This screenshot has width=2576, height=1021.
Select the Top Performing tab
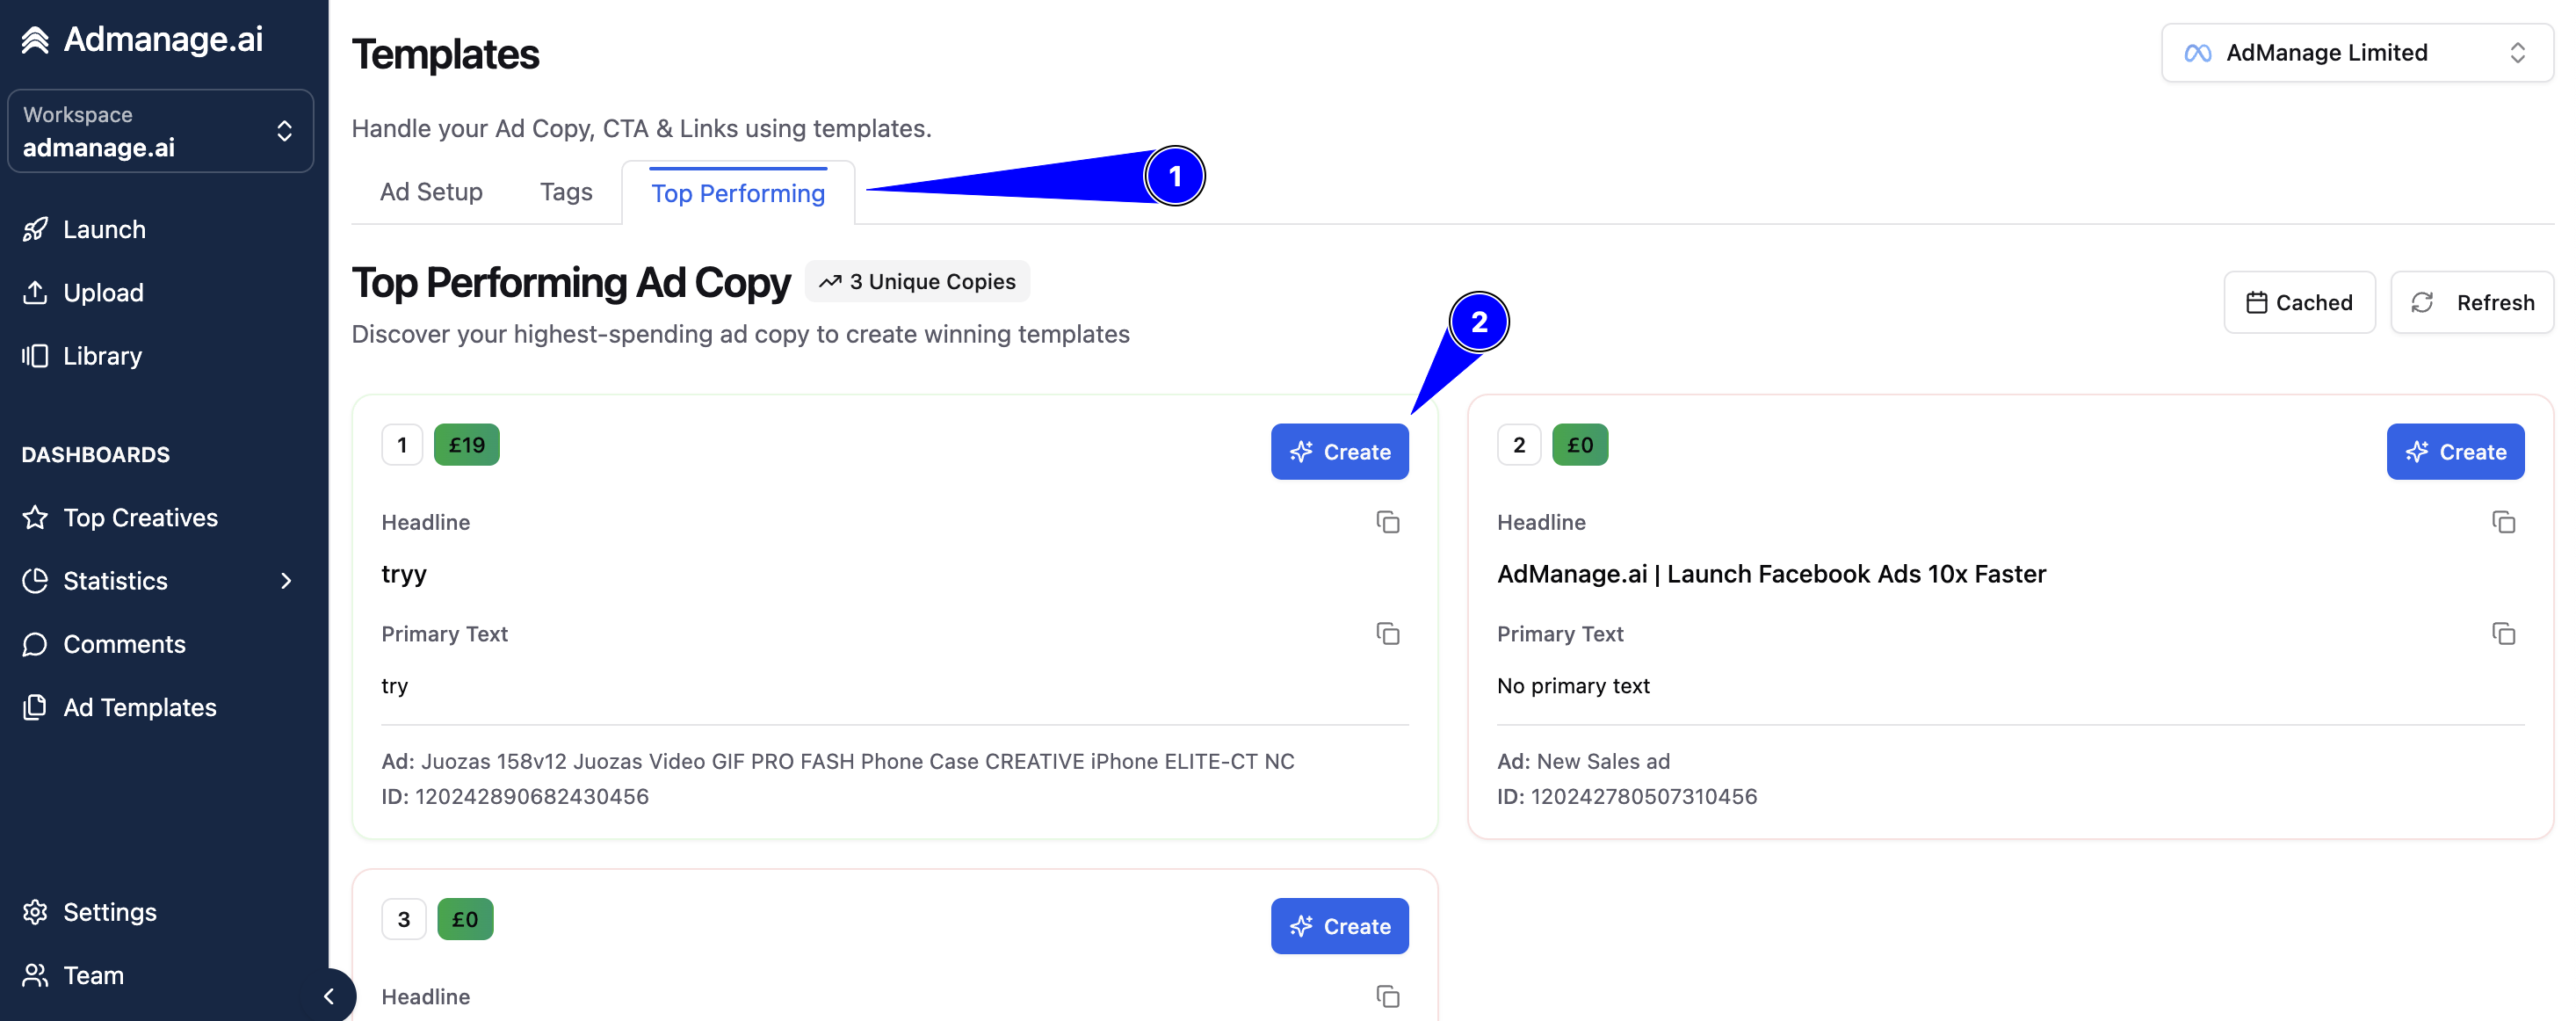(738, 193)
